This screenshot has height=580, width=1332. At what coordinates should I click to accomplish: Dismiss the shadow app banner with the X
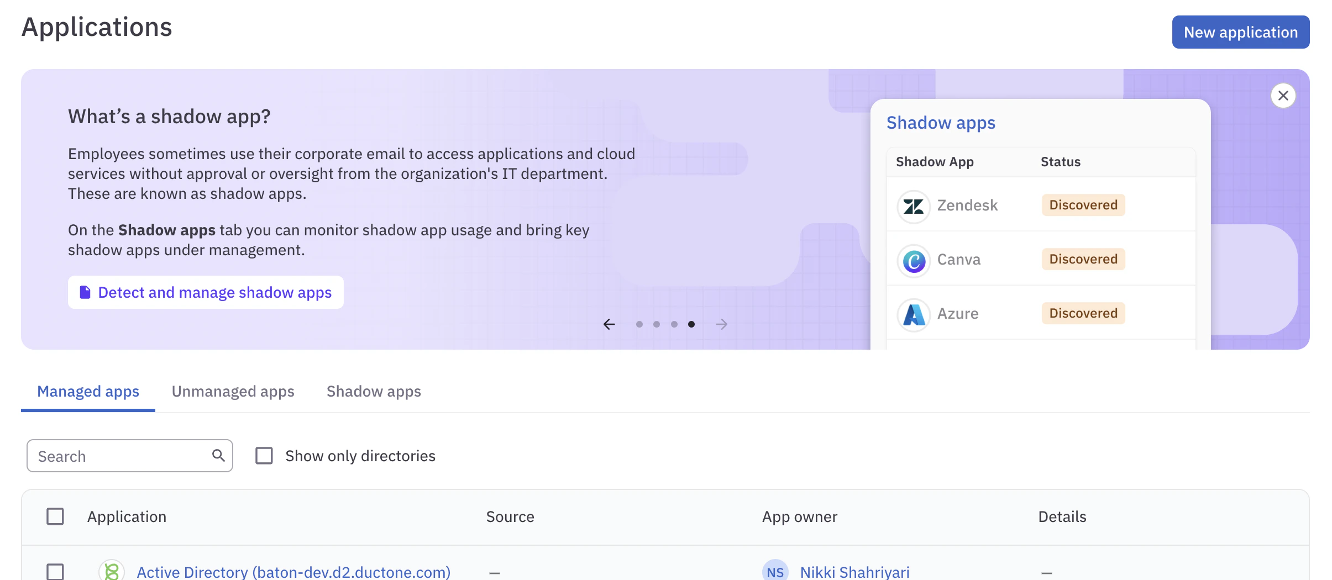click(x=1283, y=96)
